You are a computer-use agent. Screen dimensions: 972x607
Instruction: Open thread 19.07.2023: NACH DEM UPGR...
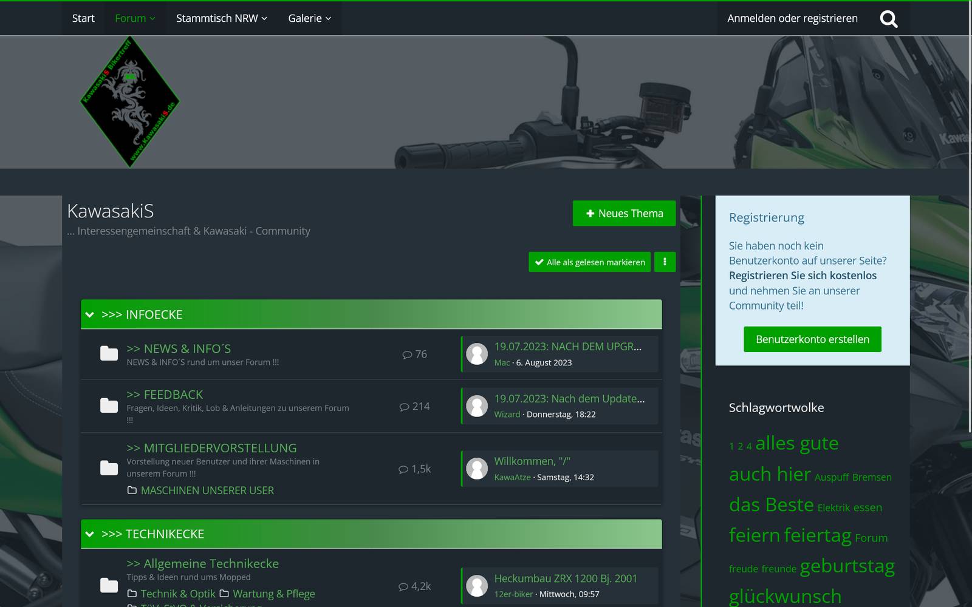(568, 347)
